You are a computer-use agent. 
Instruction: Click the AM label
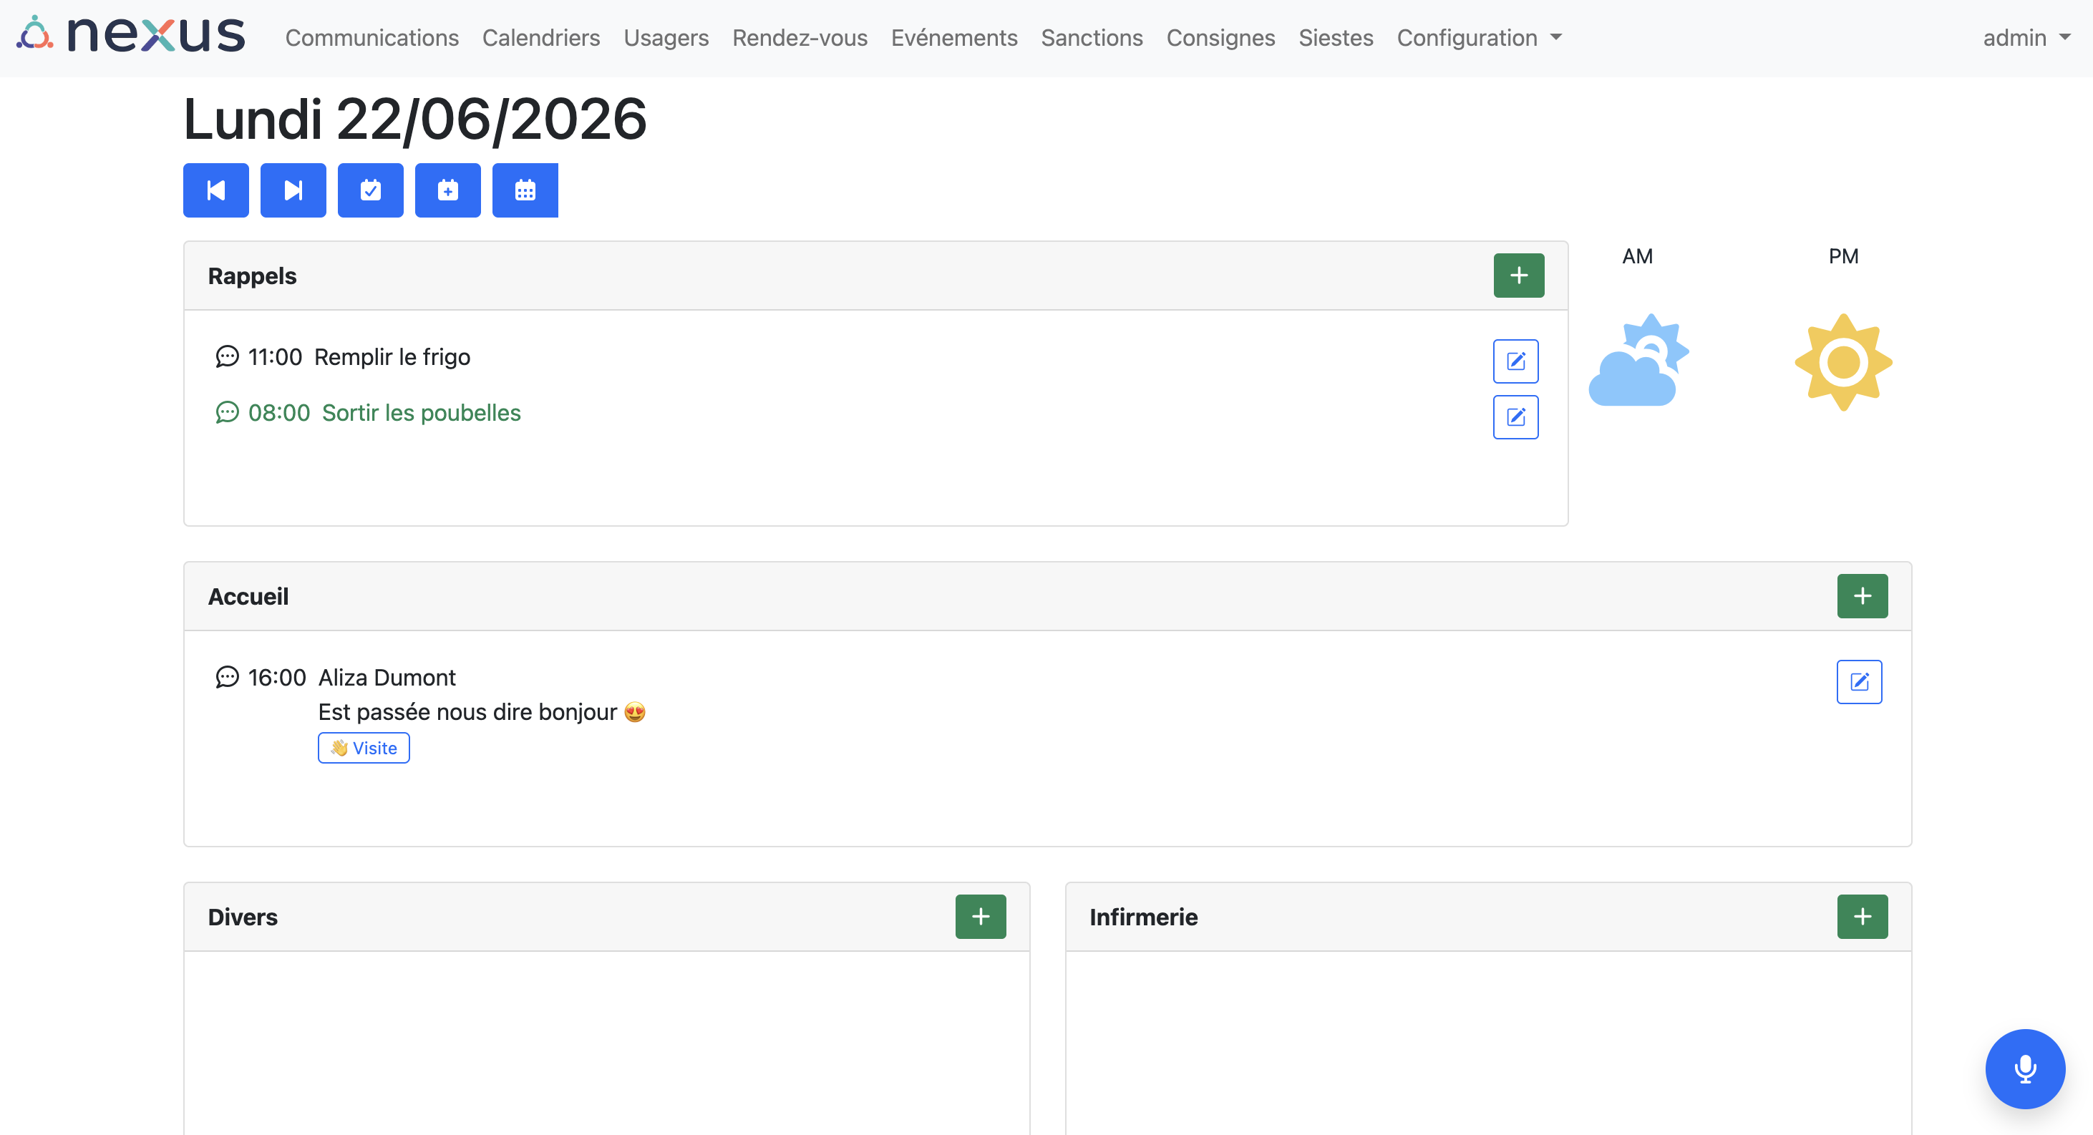click(1637, 256)
